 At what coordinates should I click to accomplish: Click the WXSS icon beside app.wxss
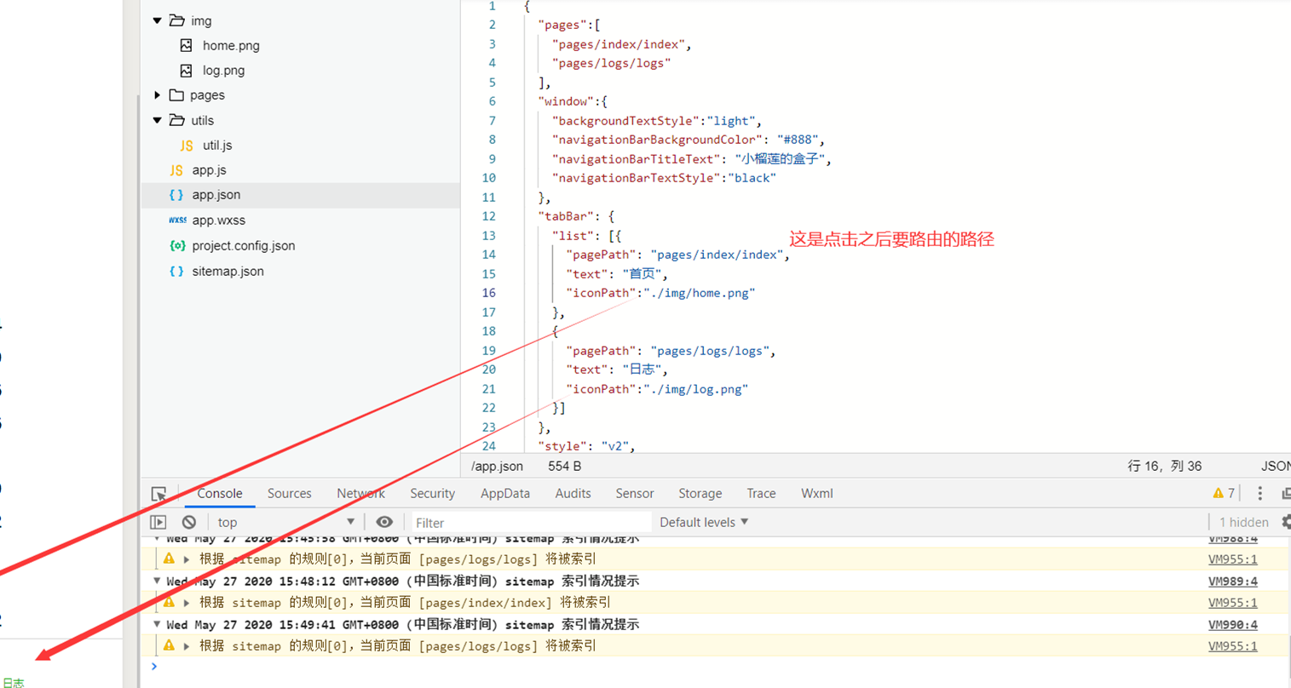coord(177,220)
